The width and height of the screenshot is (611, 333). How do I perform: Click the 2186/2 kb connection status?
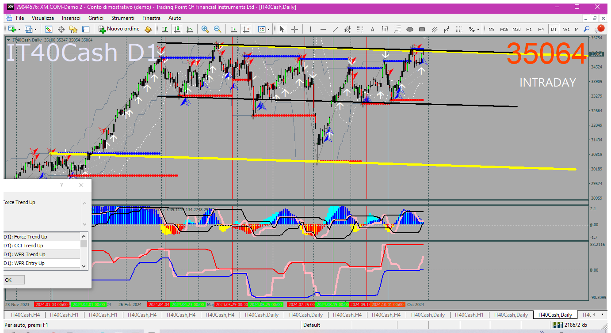tap(570, 325)
